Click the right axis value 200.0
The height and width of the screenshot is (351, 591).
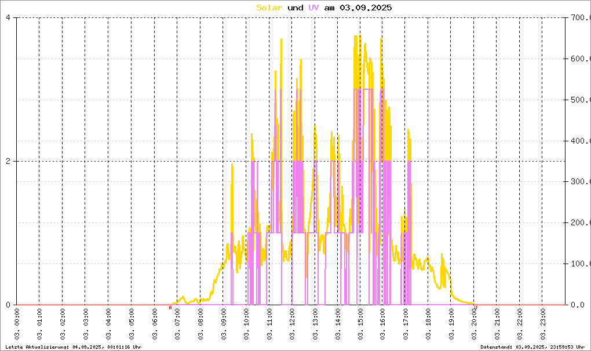click(x=579, y=223)
